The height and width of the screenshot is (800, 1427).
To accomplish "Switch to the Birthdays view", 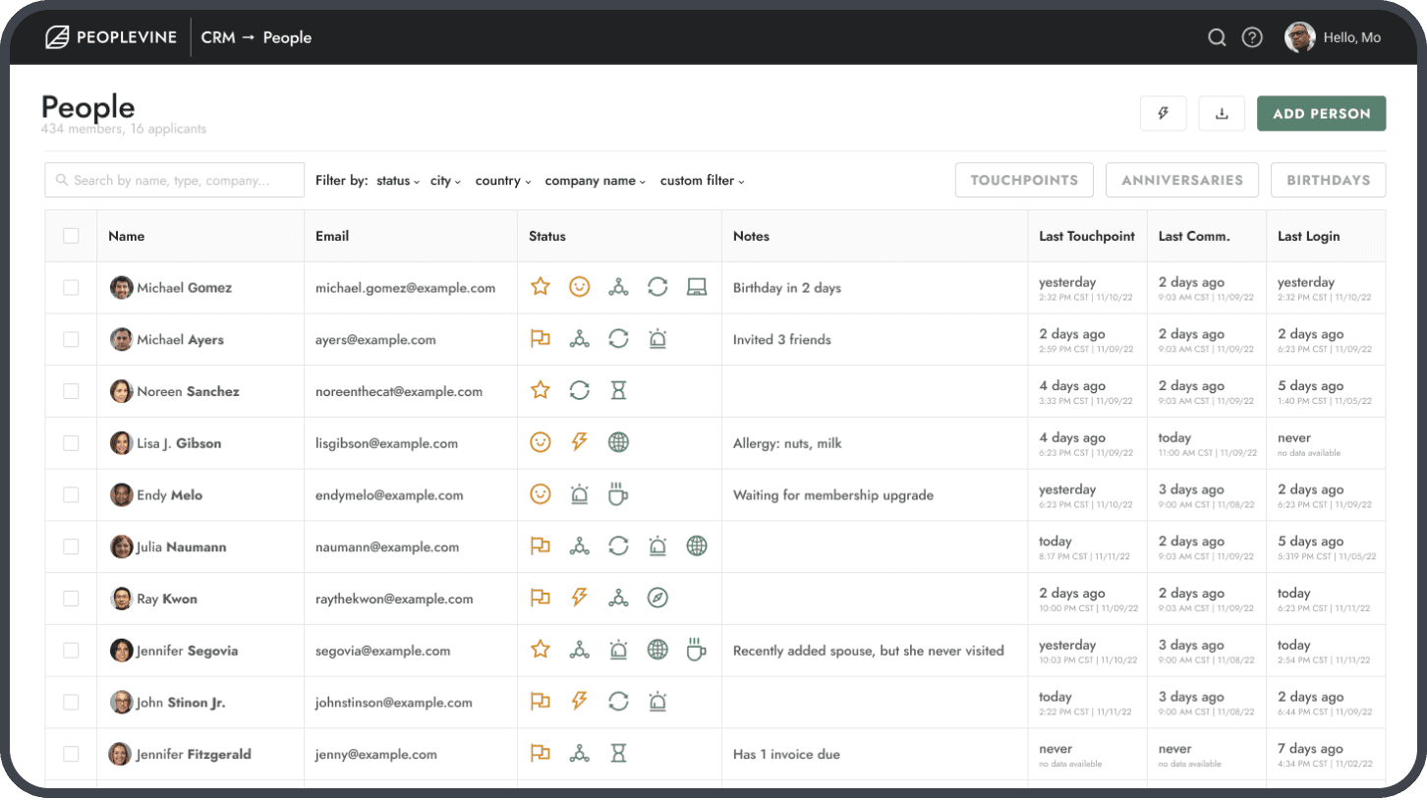I will 1328,180.
